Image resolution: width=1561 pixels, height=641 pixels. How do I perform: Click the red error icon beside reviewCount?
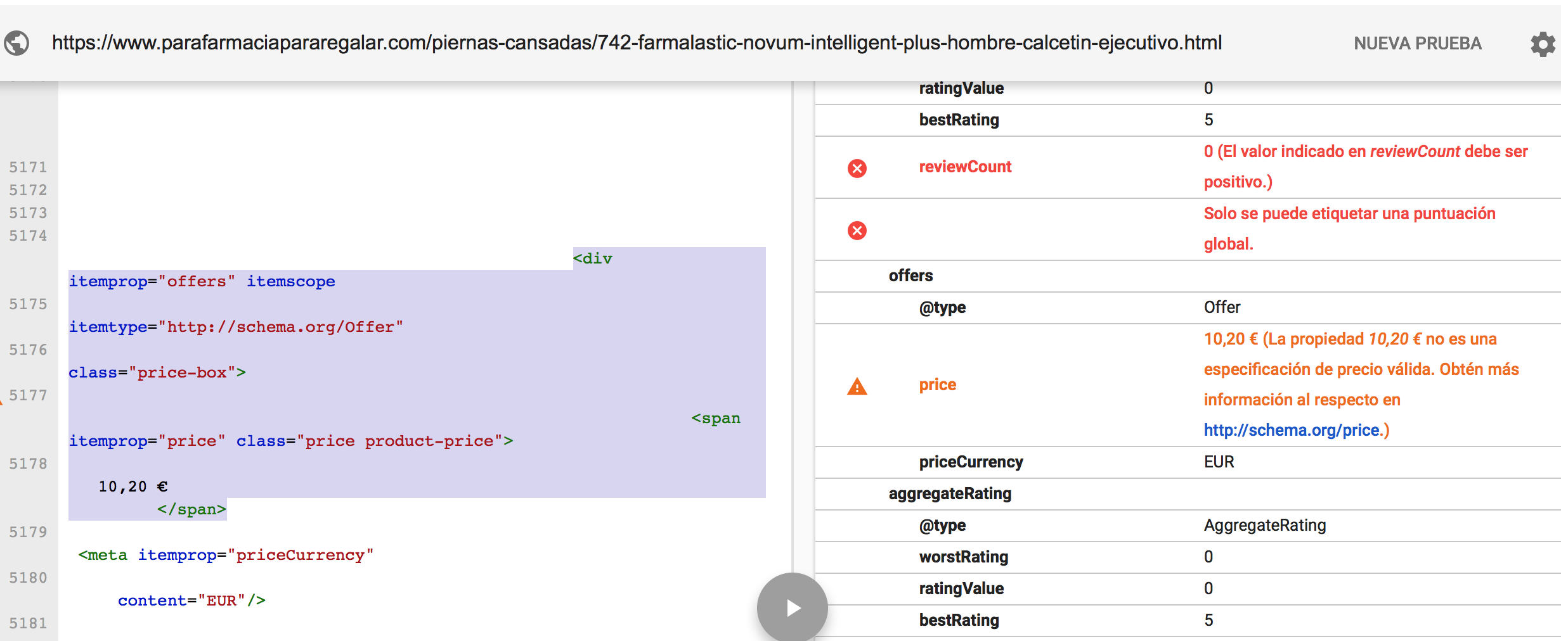857,168
